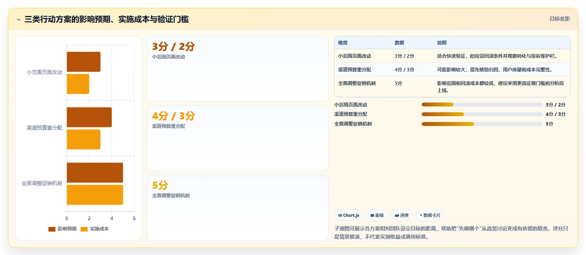This screenshot has height=255, width=586.
Task: Click chart axis label 小范围页面改动
Action: click(x=45, y=73)
